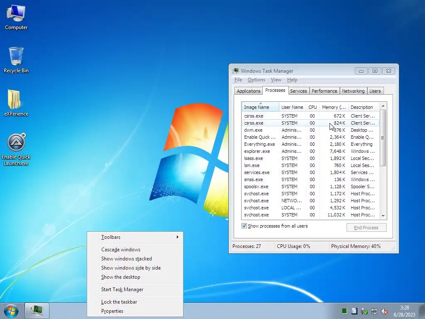425x319 pixels.
Task: Select the spoolsv.exe process row
Action: [x=310, y=186]
